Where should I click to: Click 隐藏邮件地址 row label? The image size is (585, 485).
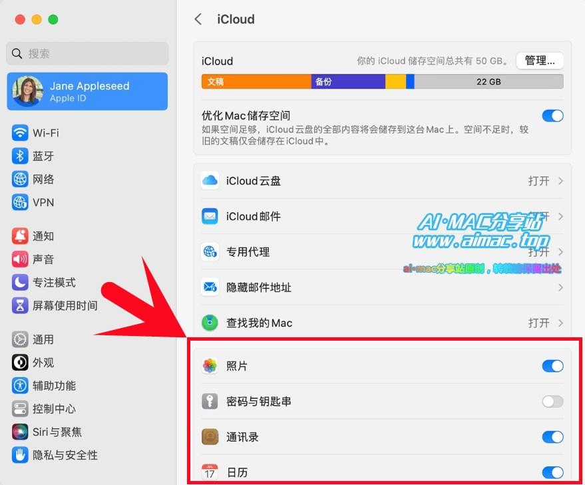tap(258, 287)
